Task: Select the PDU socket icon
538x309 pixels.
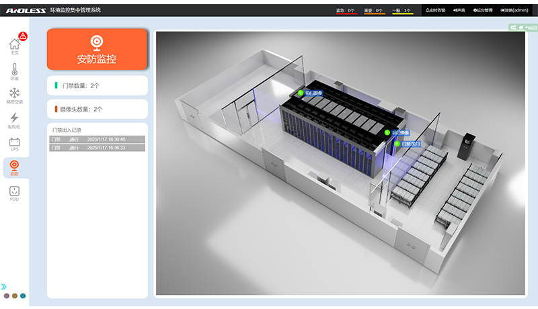Action: click(x=14, y=193)
